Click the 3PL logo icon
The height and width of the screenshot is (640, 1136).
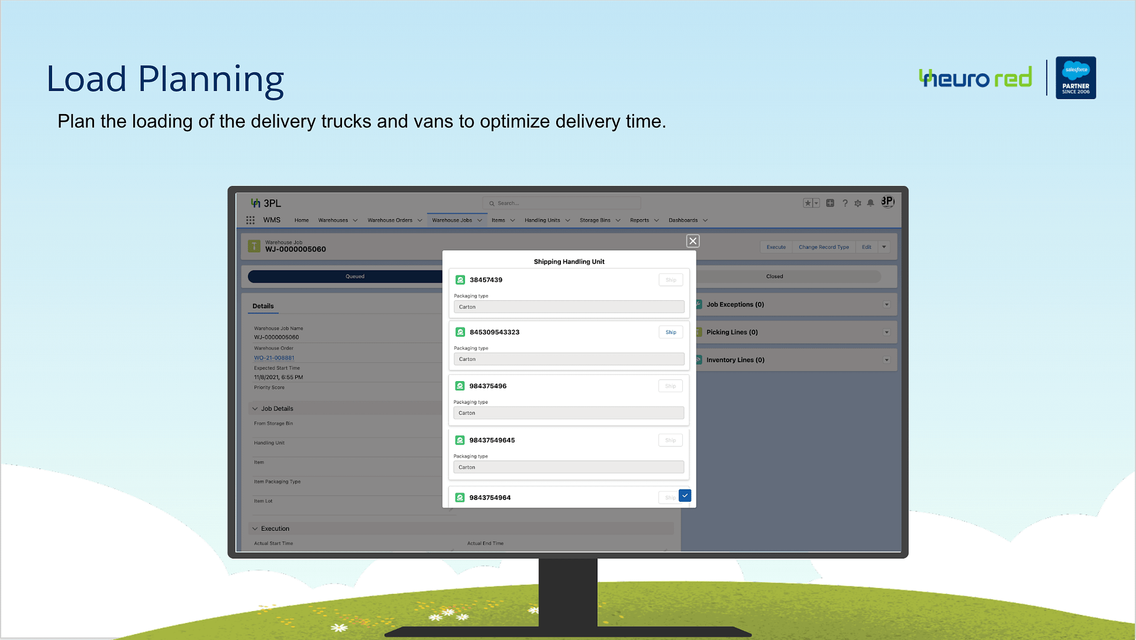(x=256, y=203)
